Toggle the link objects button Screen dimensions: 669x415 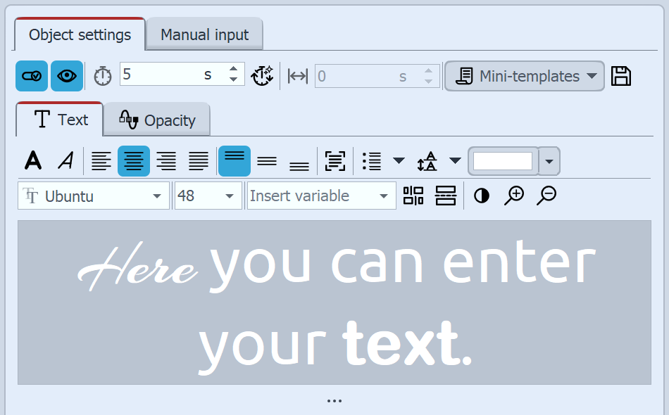click(31, 76)
